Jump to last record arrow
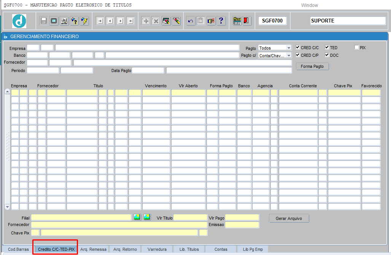Viewport: 391px width, 255px height. (131, 21)
